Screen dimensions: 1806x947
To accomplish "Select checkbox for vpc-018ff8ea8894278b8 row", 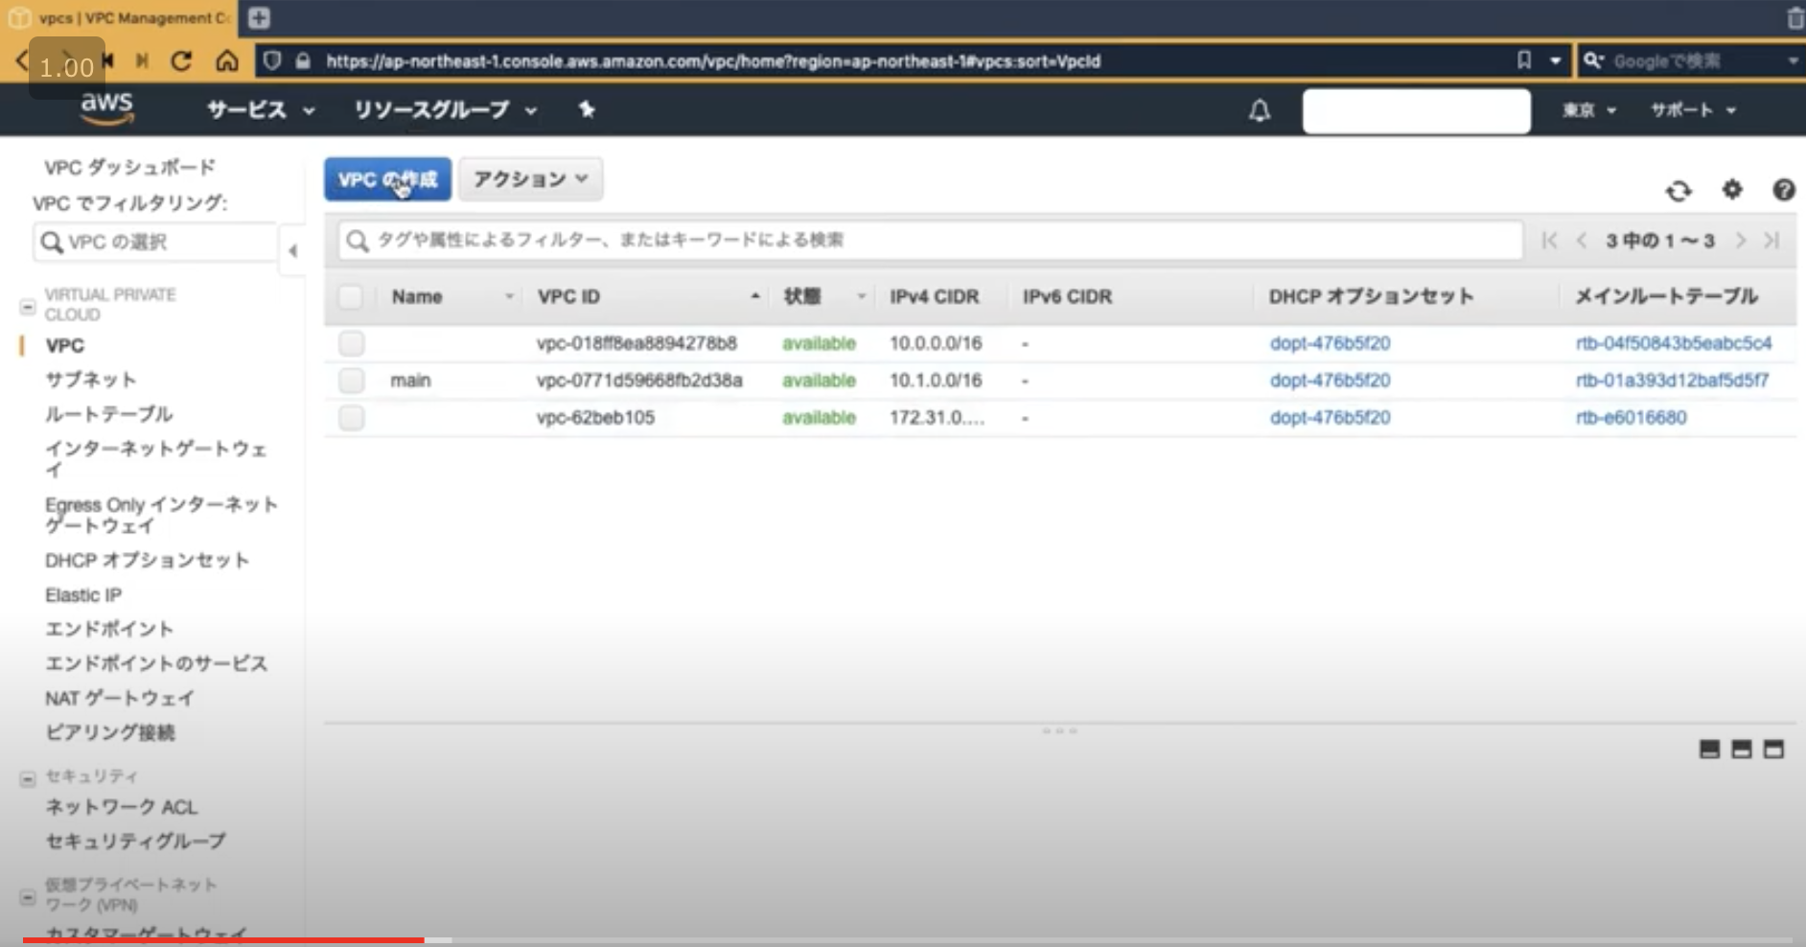I will pos(351,343).
